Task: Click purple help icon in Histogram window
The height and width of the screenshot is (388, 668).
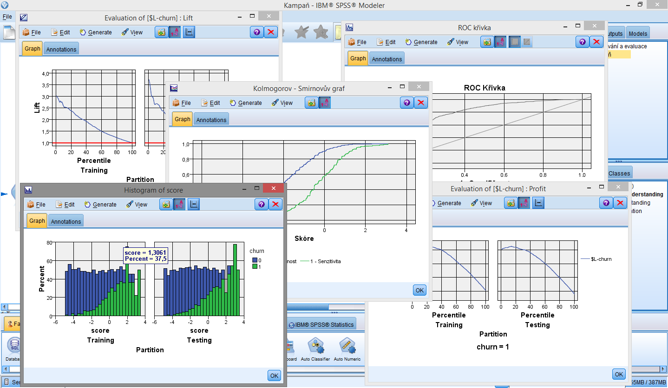Action: [262, 204]
